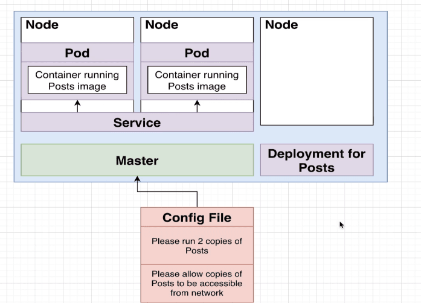The height and width of the screenshot is (303, 421).
Task: Select the green Master box
Action: pyautogui.click(x=137, y=161)
